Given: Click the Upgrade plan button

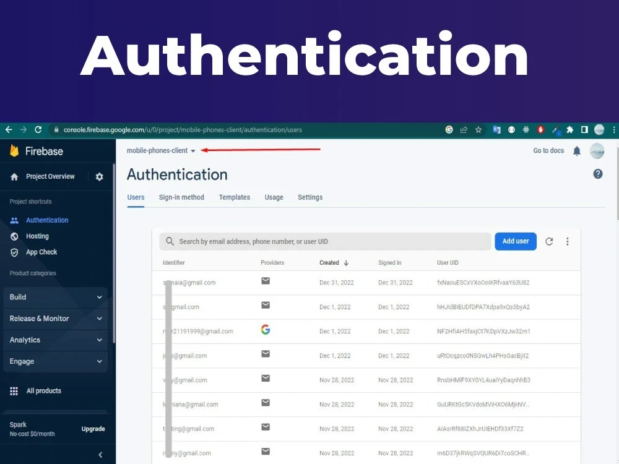Looking at the screenshot, I should (93, 429).
